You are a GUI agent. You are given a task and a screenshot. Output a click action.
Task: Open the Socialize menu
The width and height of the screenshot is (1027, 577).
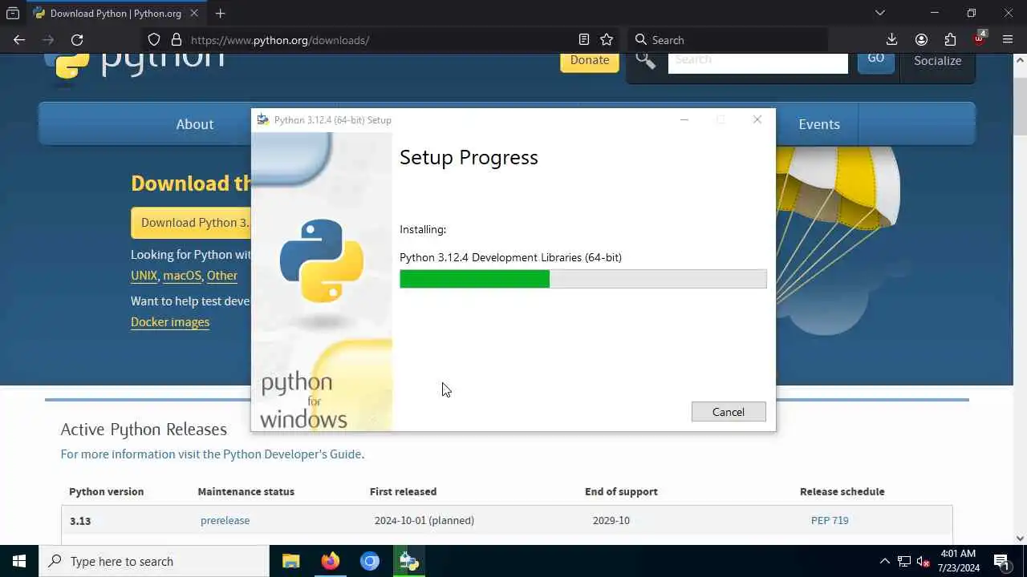(937, 61)
